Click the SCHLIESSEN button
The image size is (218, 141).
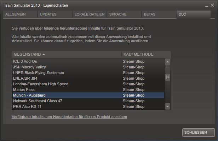click(x=199, y=133)
